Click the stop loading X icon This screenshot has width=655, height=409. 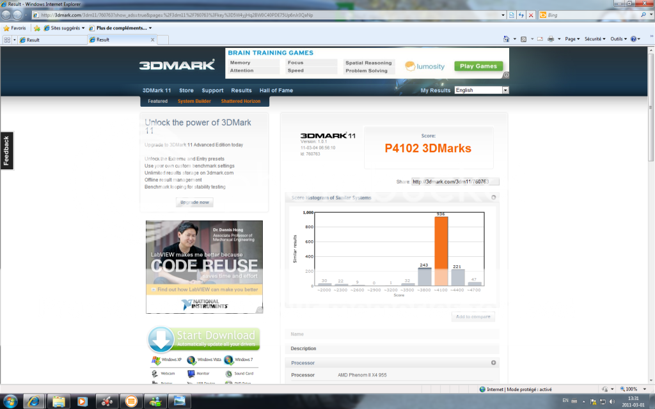531,15
